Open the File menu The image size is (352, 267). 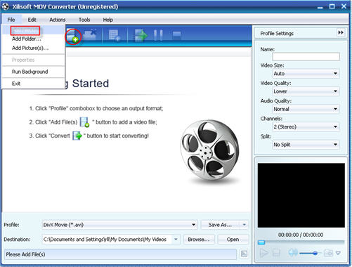pos(11,20)
